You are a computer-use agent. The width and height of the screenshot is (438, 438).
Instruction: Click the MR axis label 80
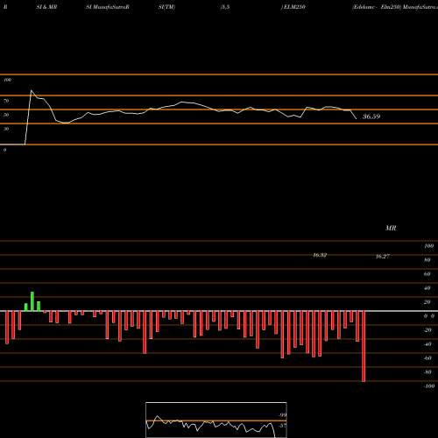[x=427, y=260]
